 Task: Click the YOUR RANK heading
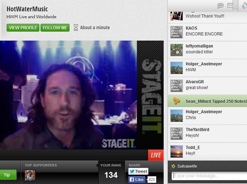click(111, 165)
